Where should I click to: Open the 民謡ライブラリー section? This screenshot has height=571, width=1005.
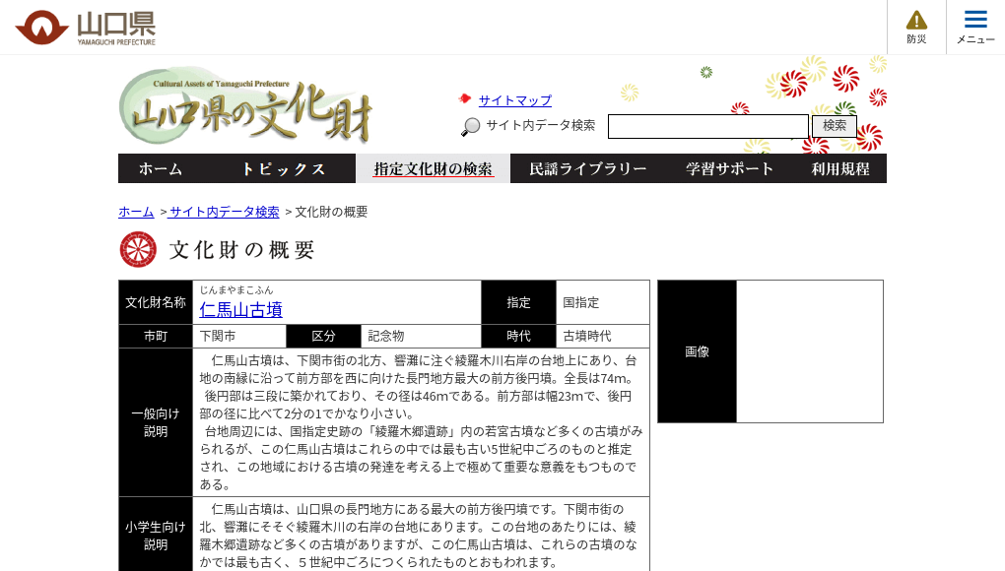pyautogui.click(x=590, y=168)
